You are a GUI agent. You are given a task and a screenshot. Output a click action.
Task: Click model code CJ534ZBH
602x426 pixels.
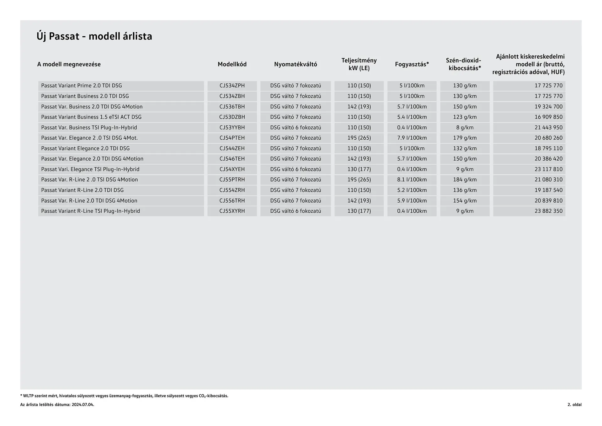[232, 96]
